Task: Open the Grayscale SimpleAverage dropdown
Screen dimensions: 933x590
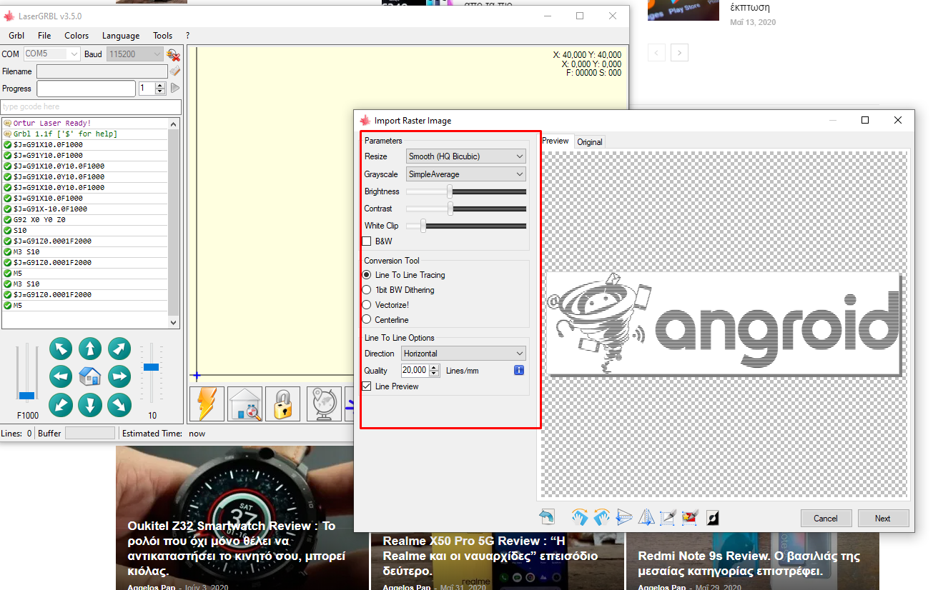Action: click(x=466, y=174)
